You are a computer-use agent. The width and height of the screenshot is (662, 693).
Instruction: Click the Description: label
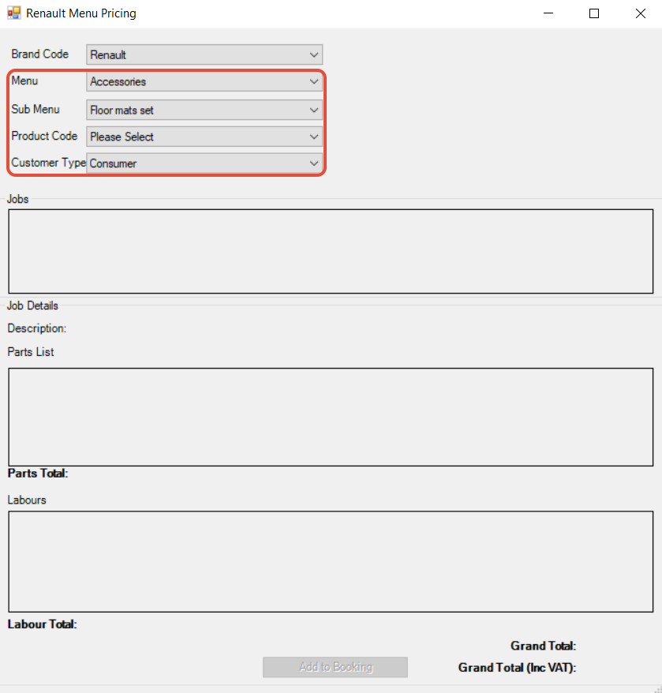pyautogui.click(x=36, y=328)
